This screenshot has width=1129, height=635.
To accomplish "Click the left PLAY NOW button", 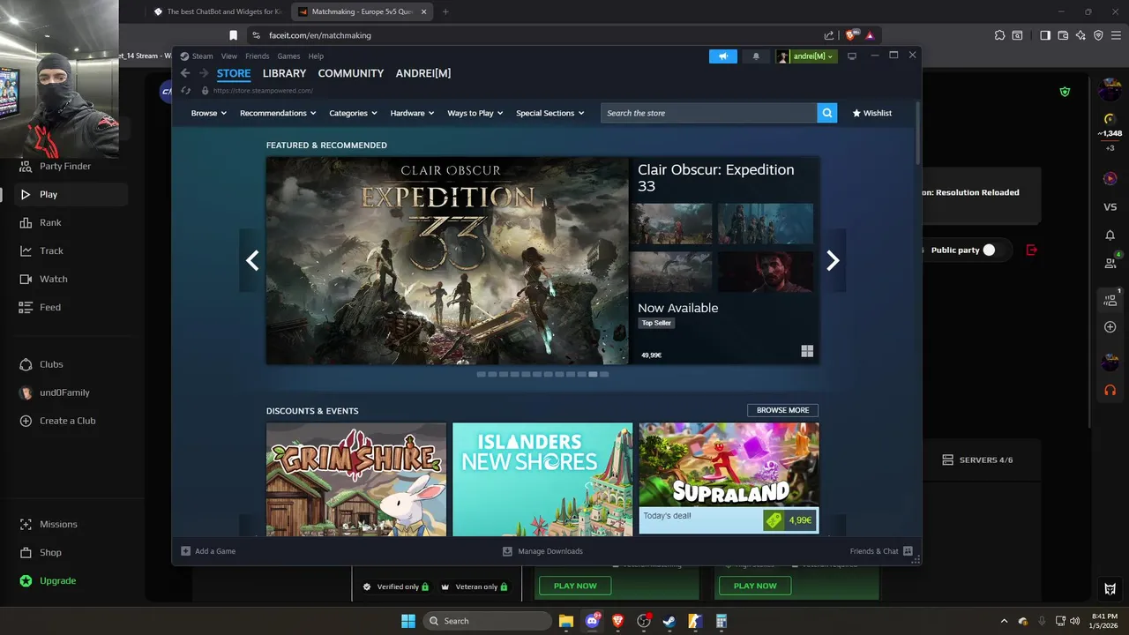I will click(x=575, y=586).
